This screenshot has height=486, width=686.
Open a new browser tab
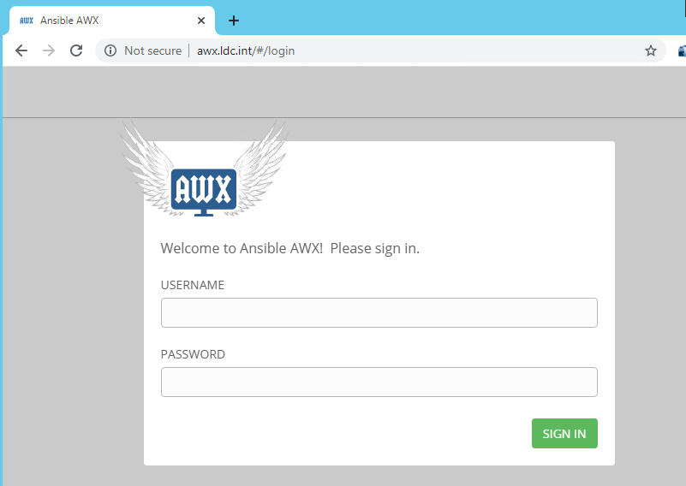coord(234,21)
